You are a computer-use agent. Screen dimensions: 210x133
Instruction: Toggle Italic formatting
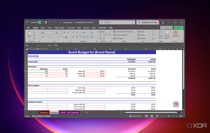coord(46,37)
